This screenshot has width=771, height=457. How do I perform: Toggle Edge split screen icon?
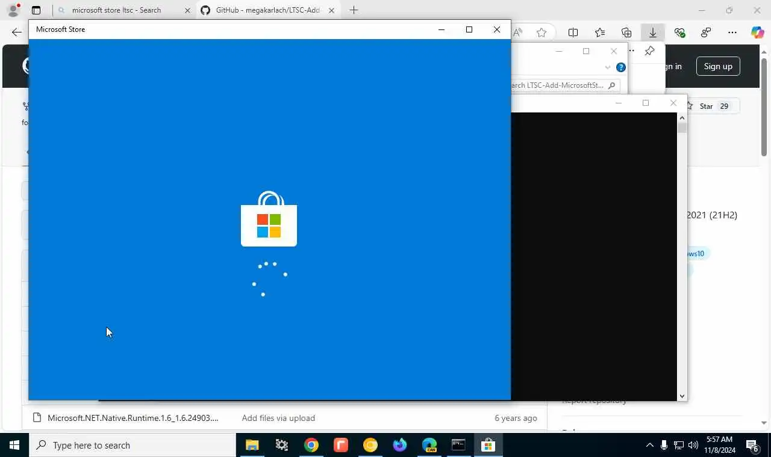point(573,32)
